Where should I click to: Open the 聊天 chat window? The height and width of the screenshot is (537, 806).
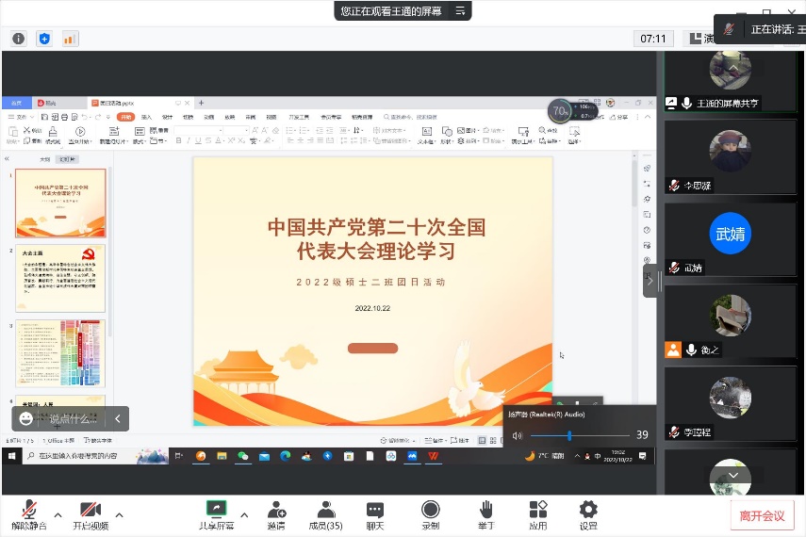pos(375,514)
